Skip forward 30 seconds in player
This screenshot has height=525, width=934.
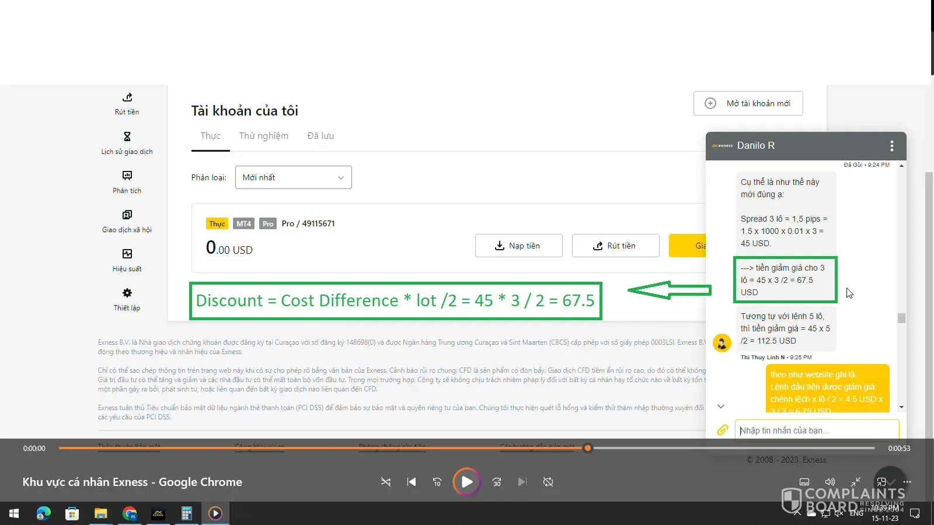(497, 482)
